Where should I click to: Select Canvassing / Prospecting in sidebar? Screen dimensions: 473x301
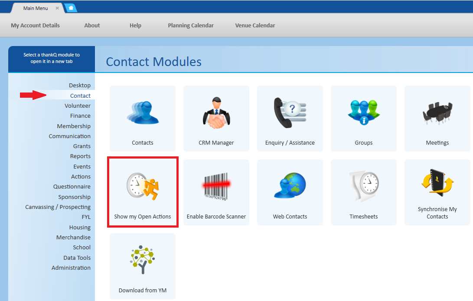[x=58, y=207]
